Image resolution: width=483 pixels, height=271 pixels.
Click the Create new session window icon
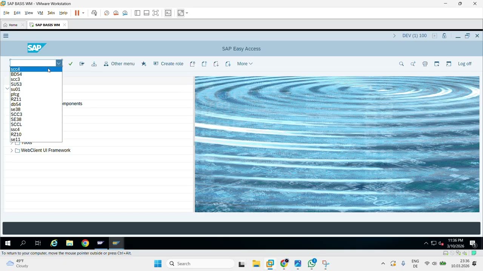click(437, 64)
